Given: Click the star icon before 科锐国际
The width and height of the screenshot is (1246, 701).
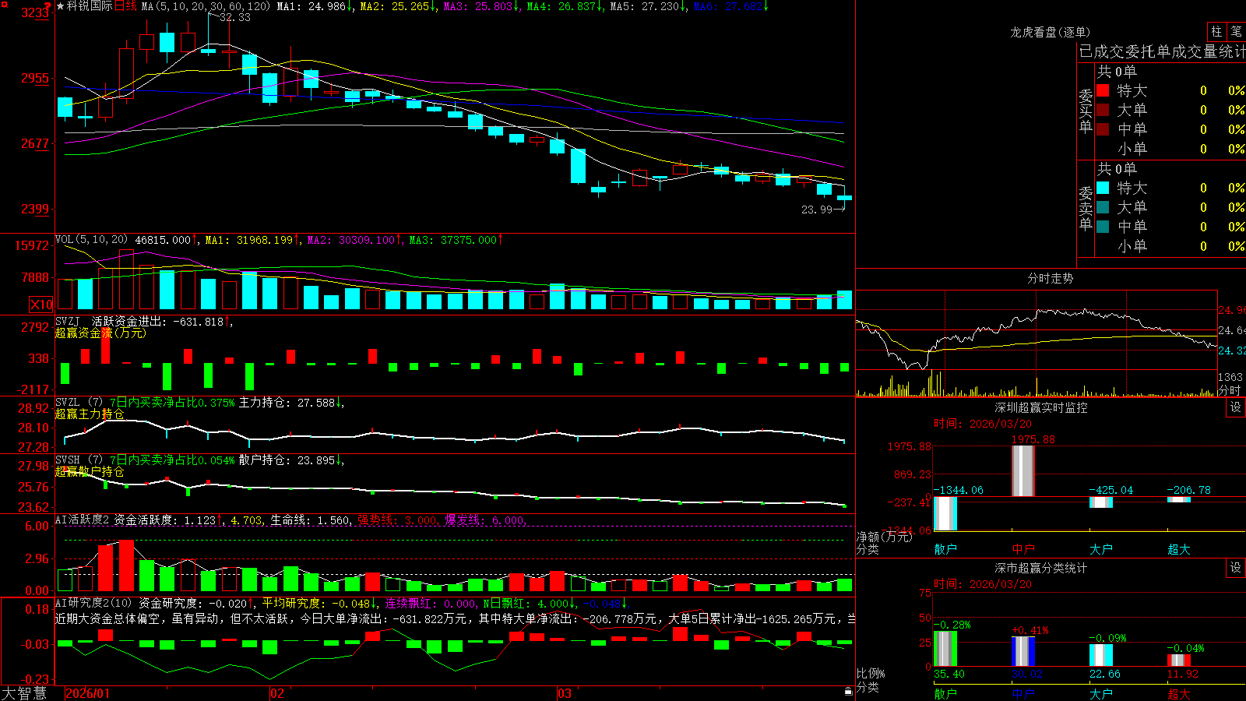Looking at the screenshot, I should tap(61, 6).
